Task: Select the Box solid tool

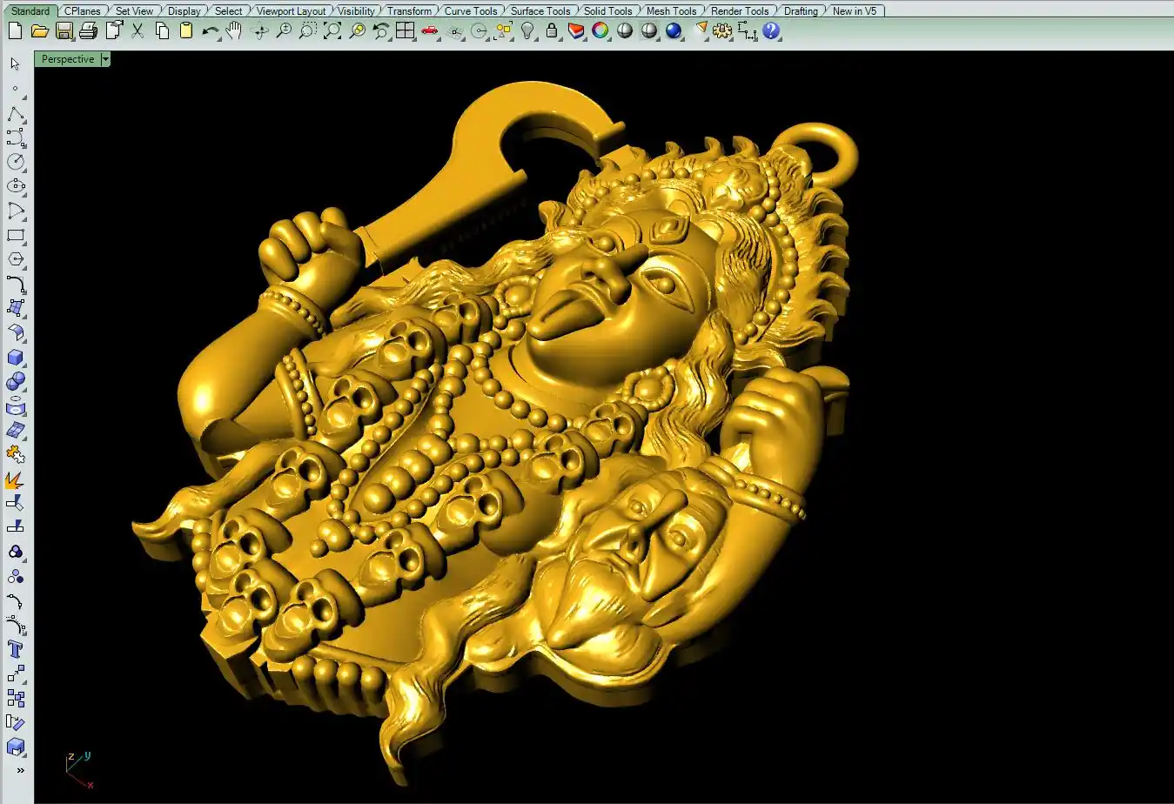Action: pos(16,358)
